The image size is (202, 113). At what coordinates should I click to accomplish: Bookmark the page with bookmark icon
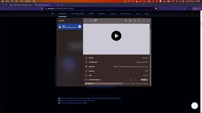tap(42, 8)
